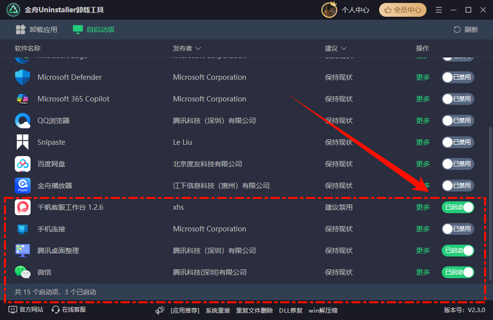This screenshot has height=320, width=493.
Task: Click the 微信 green chat icon
Action: click(23, 272)
